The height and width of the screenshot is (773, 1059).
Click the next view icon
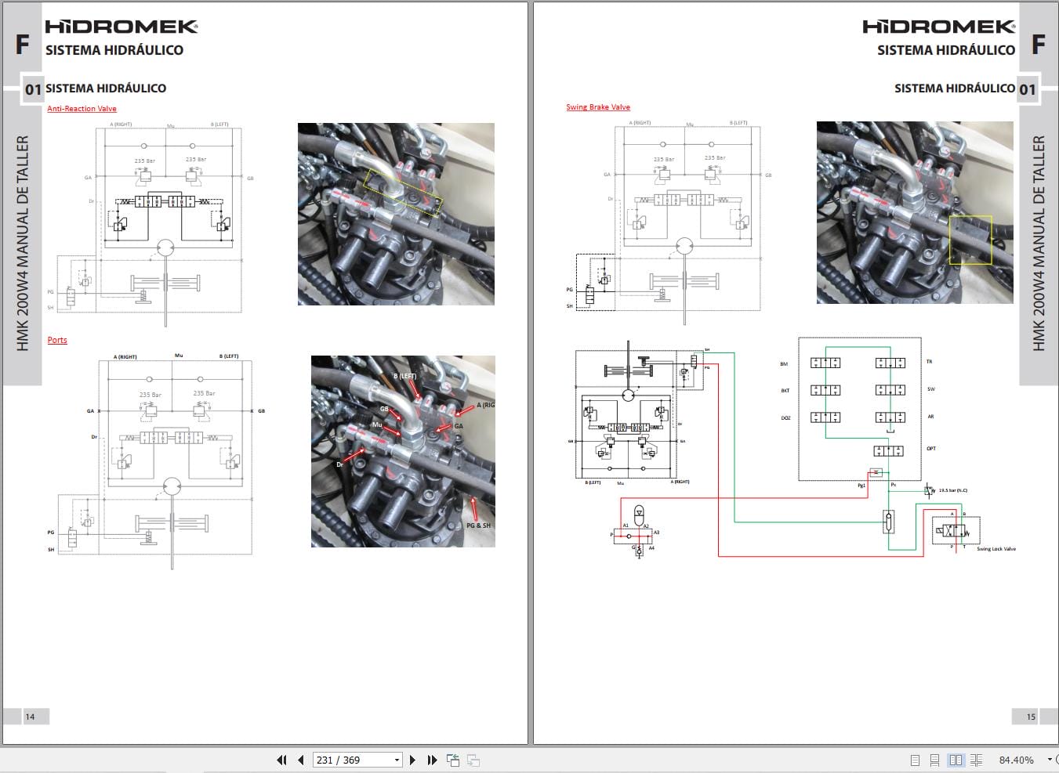(x=472, y=760)
